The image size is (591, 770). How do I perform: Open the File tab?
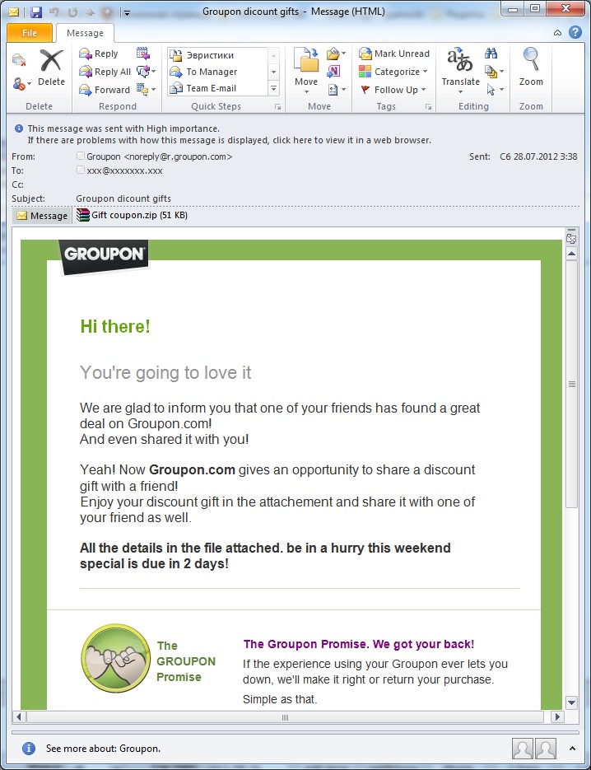click(x=30, y=33)
